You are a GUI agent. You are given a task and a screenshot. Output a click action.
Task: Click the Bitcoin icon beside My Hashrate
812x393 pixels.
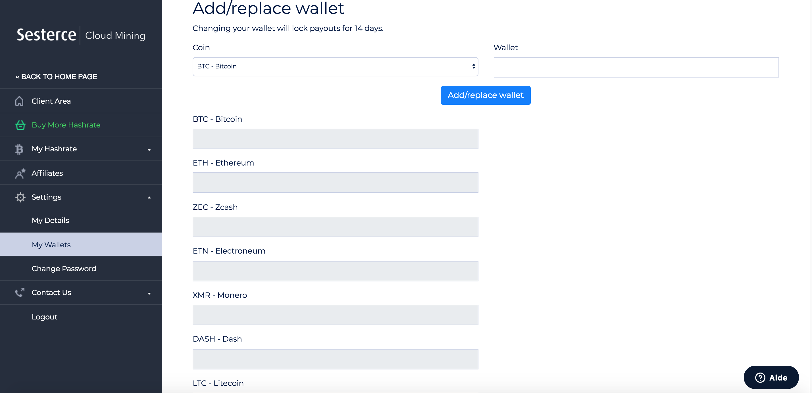(19, 149)
